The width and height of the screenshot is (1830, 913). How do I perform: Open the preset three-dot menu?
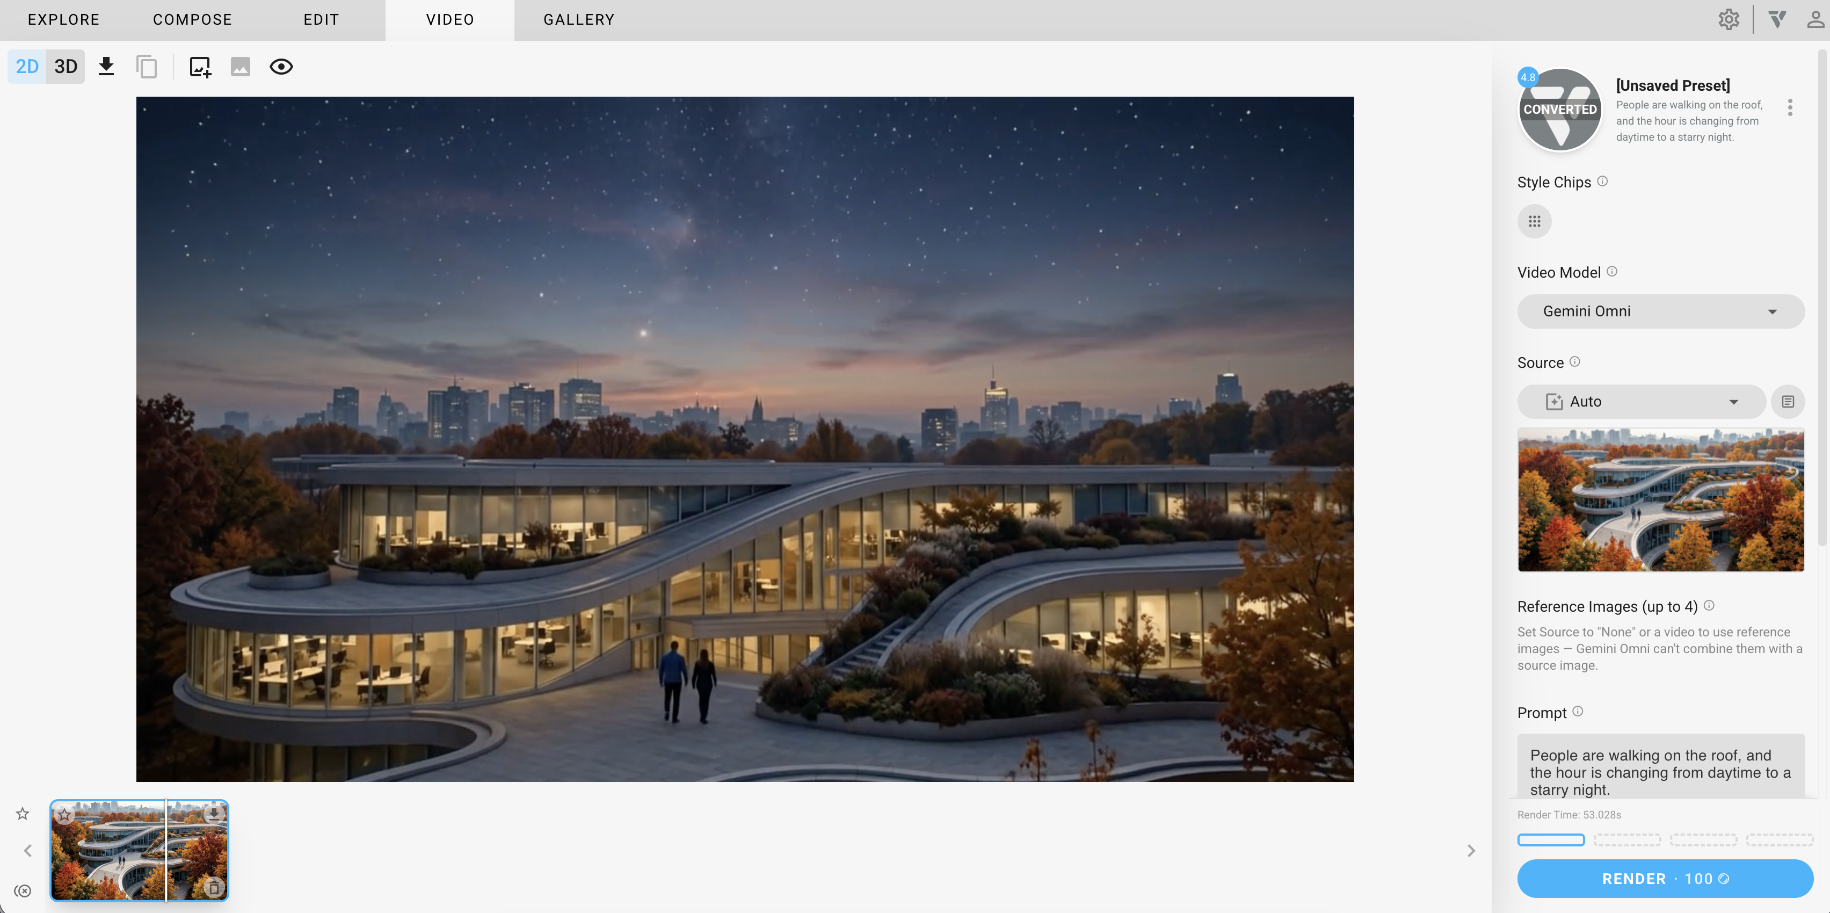pyautogui.click(x=1790, y=108)
